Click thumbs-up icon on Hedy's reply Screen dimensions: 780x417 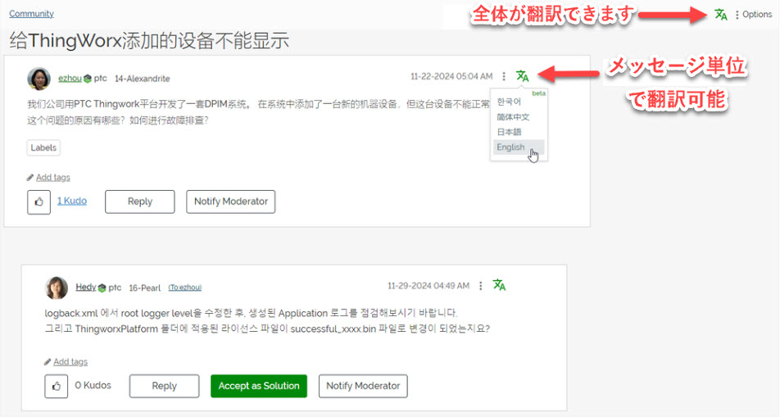click(57, 386)
